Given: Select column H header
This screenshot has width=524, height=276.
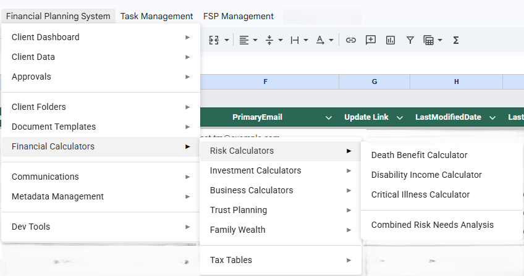Looking at the screenshot, I should [x=456, y=82].
